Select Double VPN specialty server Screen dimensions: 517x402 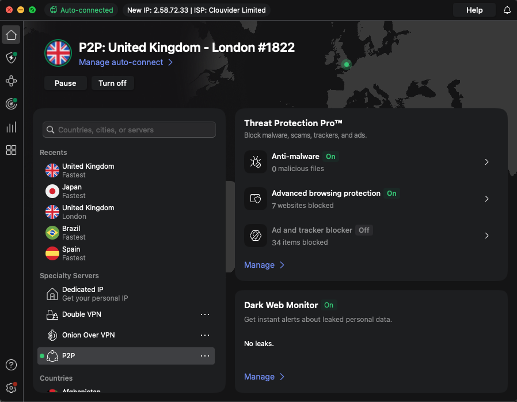pyautogui.click(x=126, y=314)
